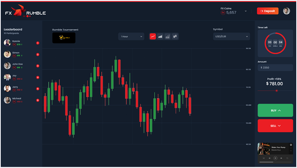This screenshot has width=297, height=168.
Task: Click the Deposit button
Action: [x=268, y=11]
